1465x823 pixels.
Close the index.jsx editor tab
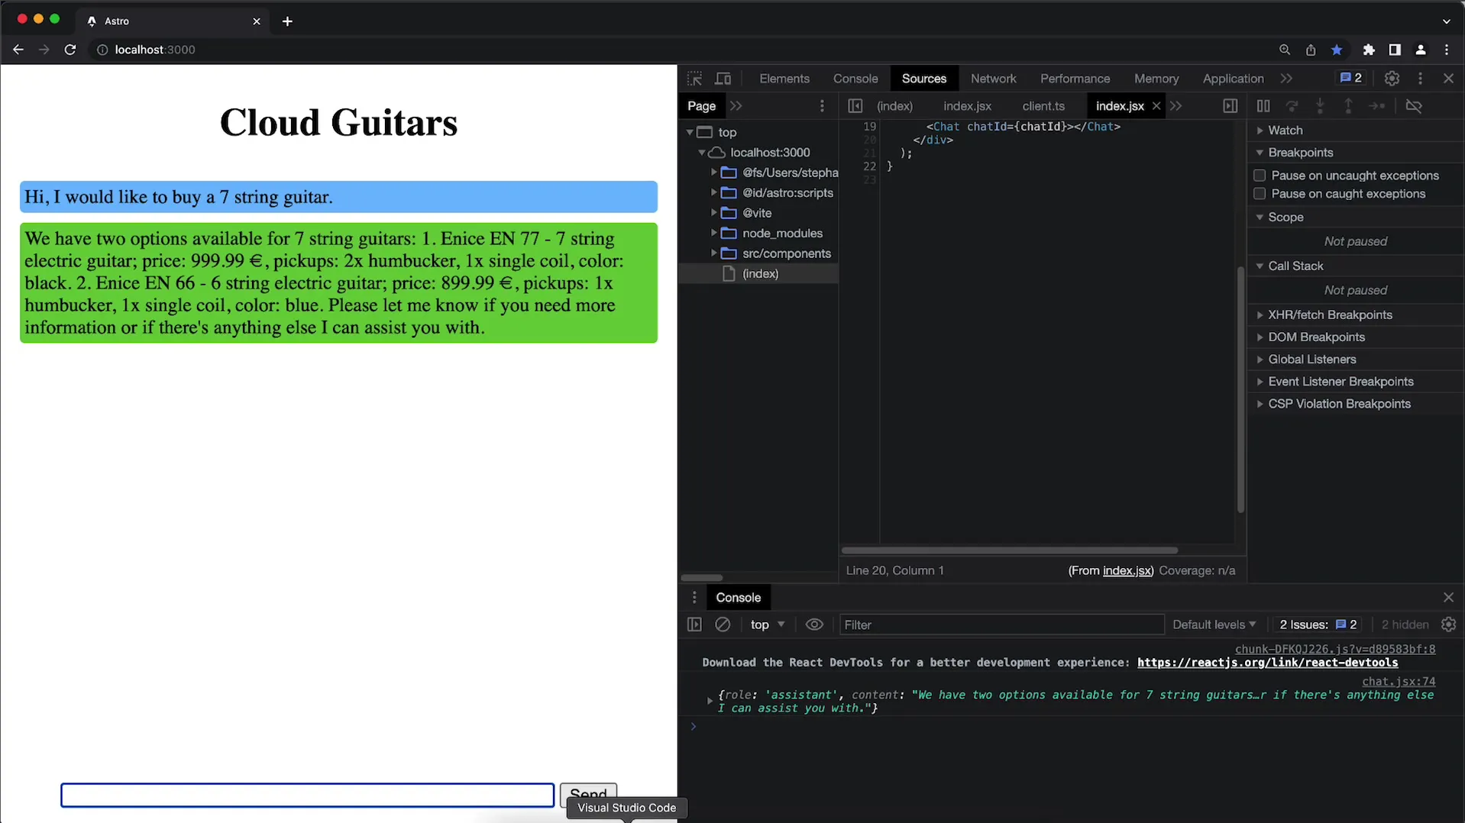click(x=1156, y=106)
